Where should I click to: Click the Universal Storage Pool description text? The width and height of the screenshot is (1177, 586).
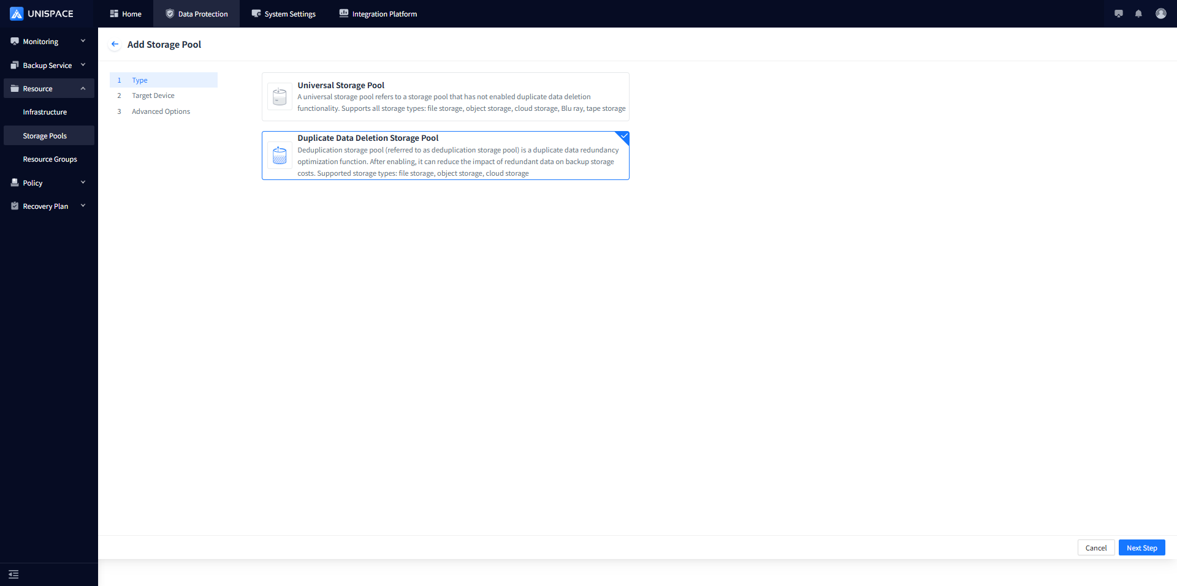pyautogui.click(x=462, y=102)
